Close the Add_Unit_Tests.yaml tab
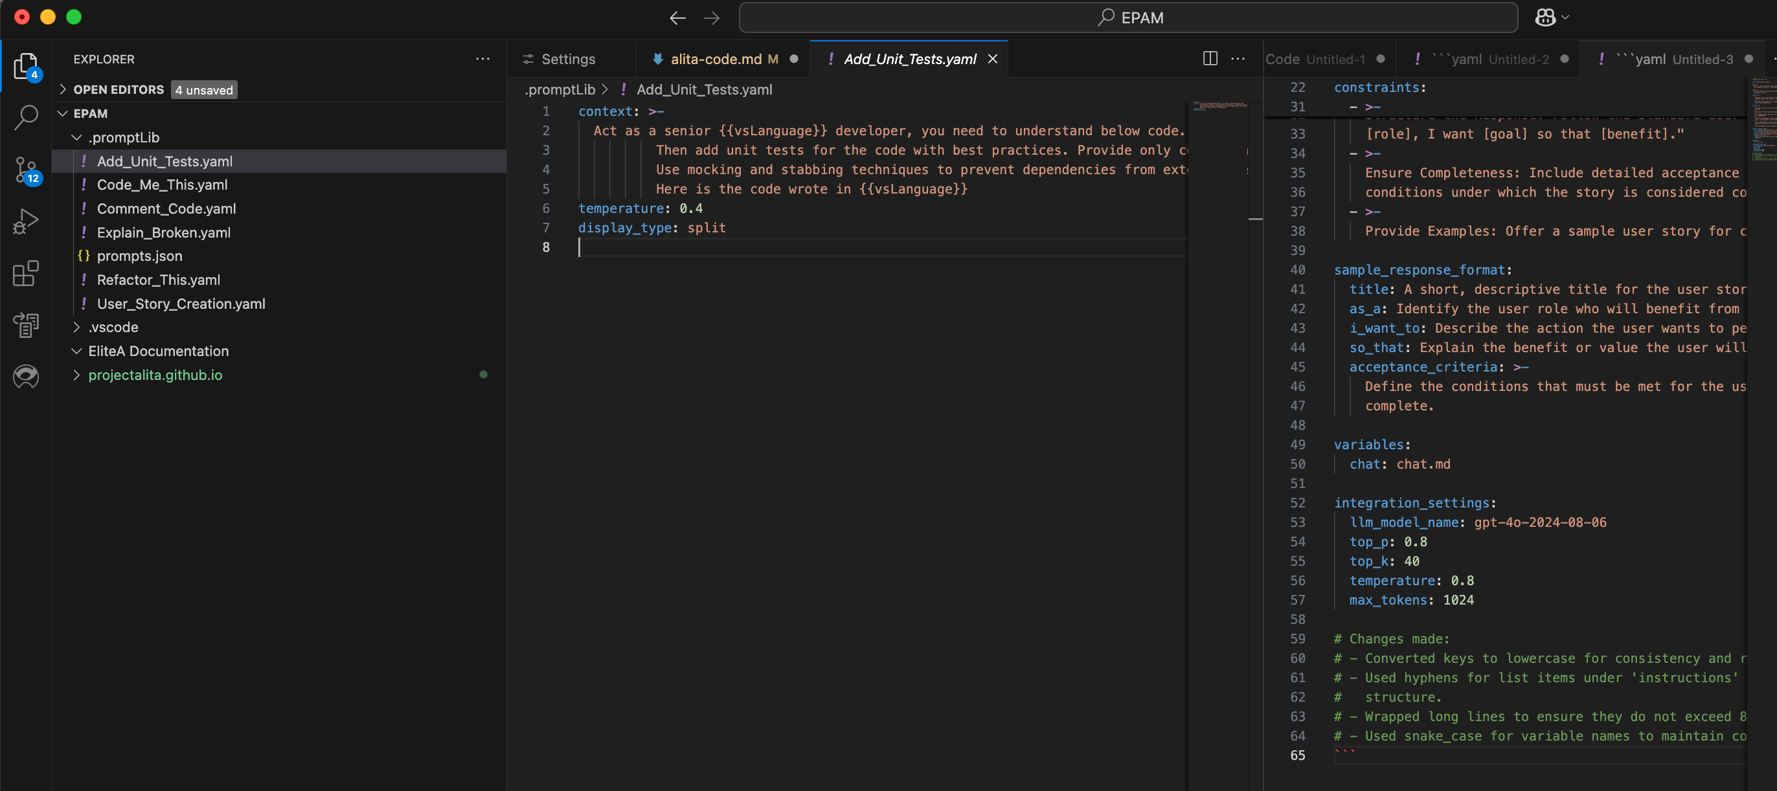1777x791 pixels. pos(993,60)
